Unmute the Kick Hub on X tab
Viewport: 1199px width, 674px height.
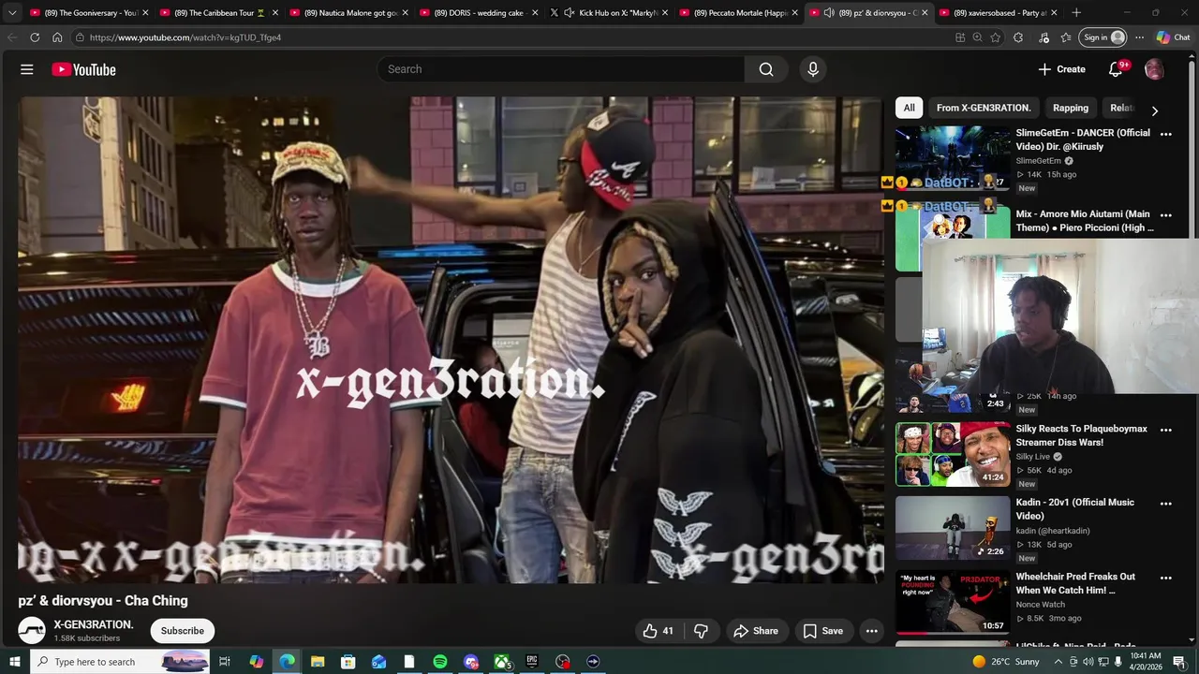pyautogui.click(x=569, y=13)
